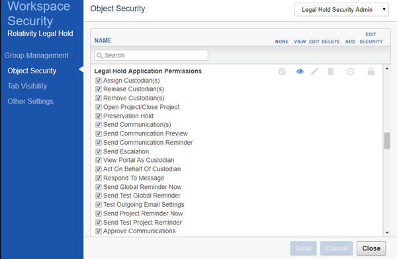Click the NAME column header
Viewport: 397px width, 259px height.
[x=103, y=41]
